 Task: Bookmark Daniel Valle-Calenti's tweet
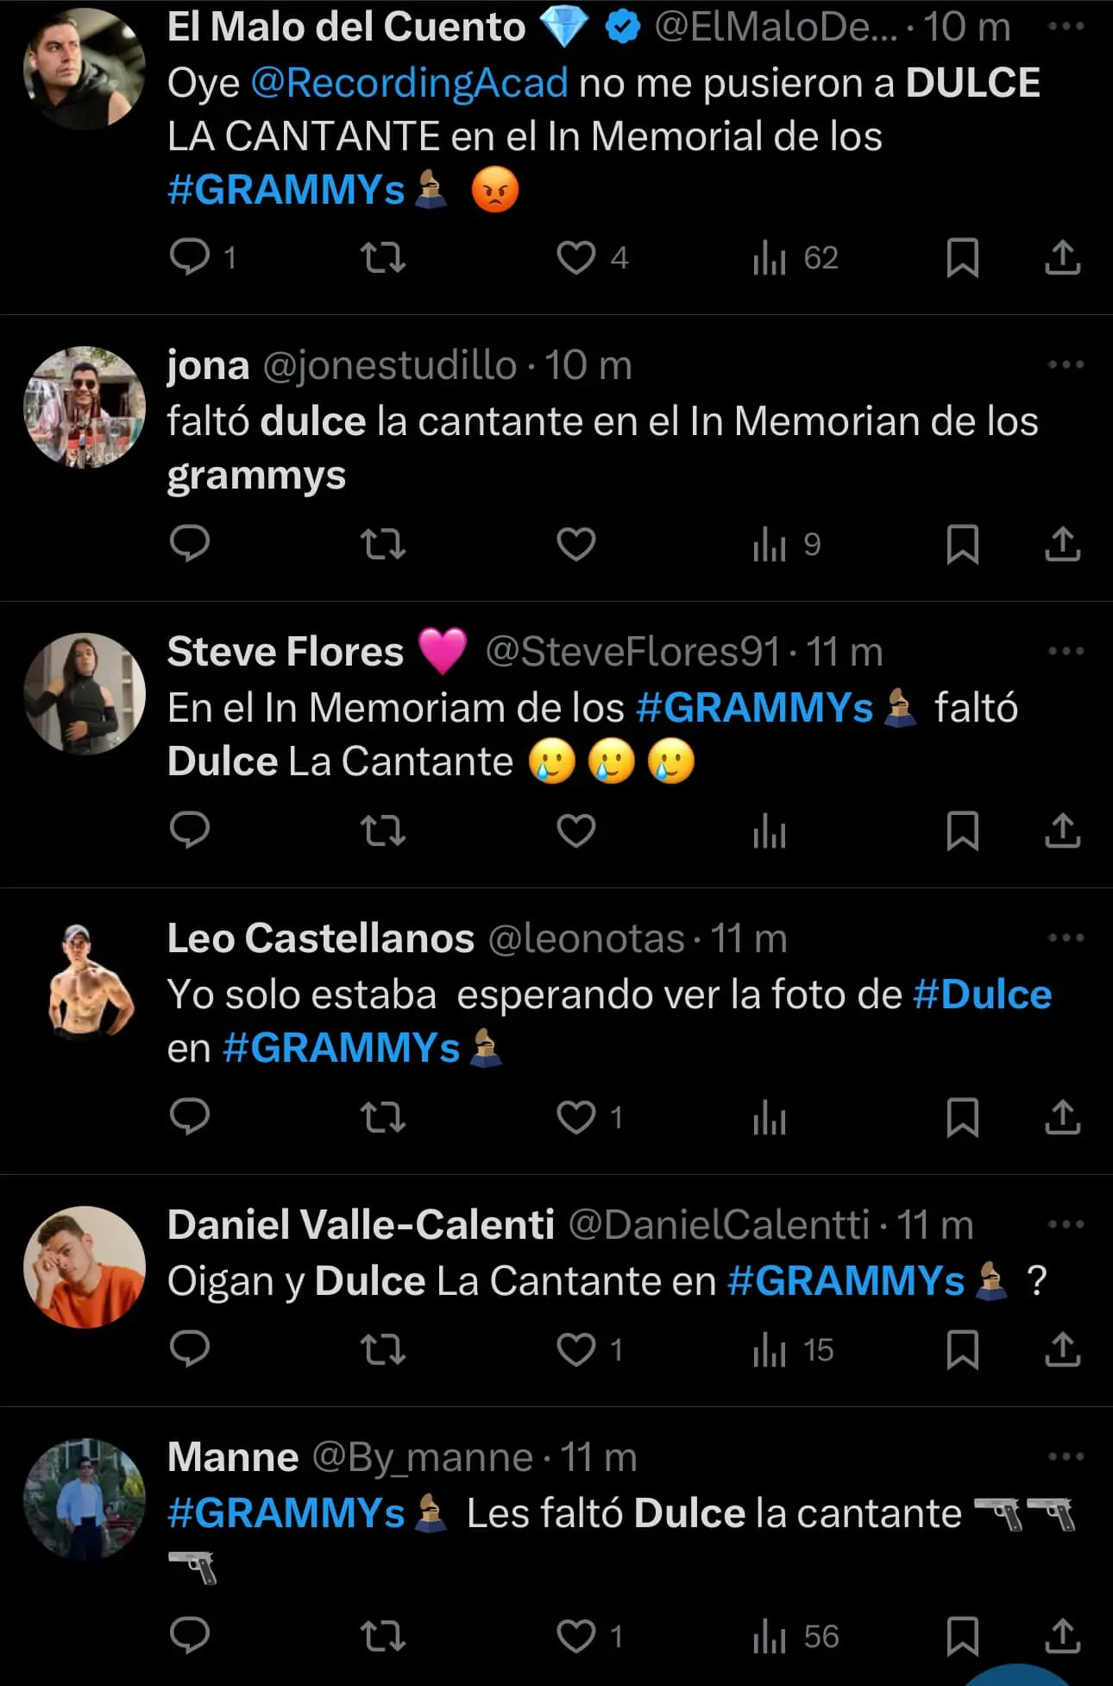click(962, 1349)
